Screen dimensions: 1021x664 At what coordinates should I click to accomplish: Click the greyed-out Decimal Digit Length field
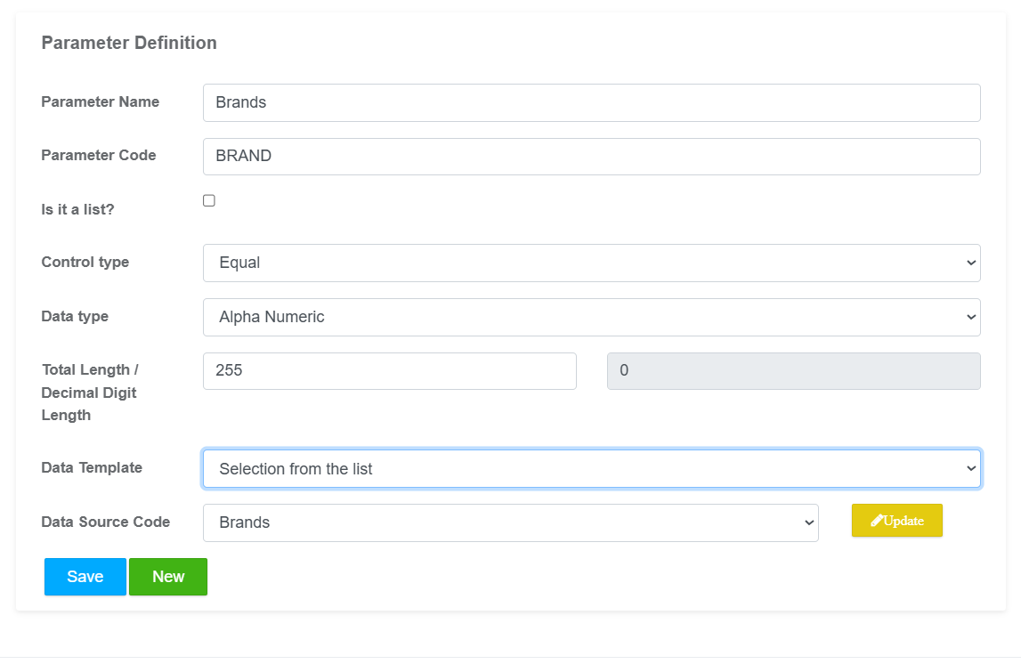click(x=793, y=371)
